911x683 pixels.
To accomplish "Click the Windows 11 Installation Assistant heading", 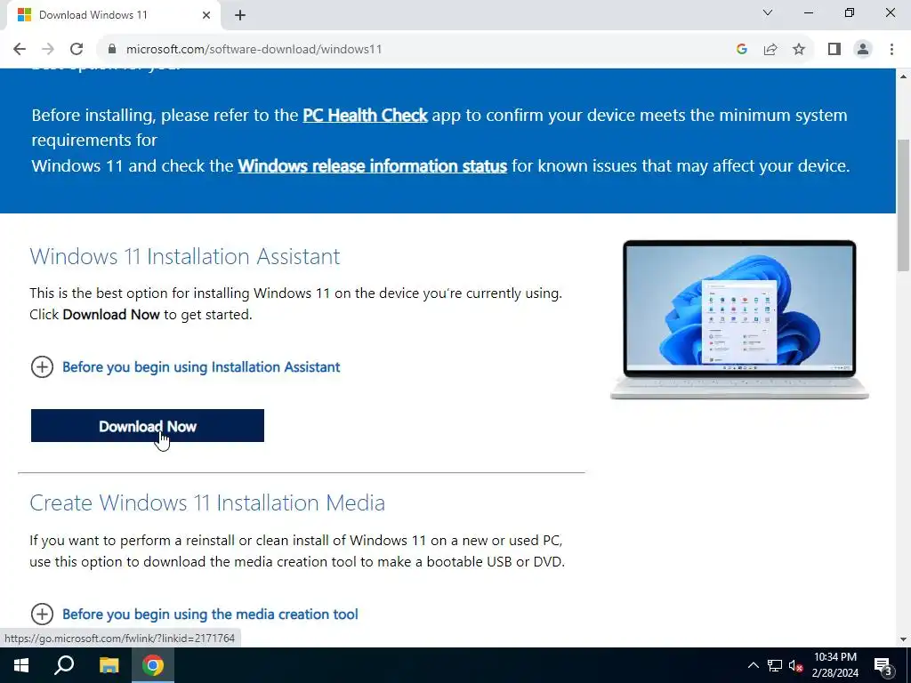I will click(x=185, y=256).
